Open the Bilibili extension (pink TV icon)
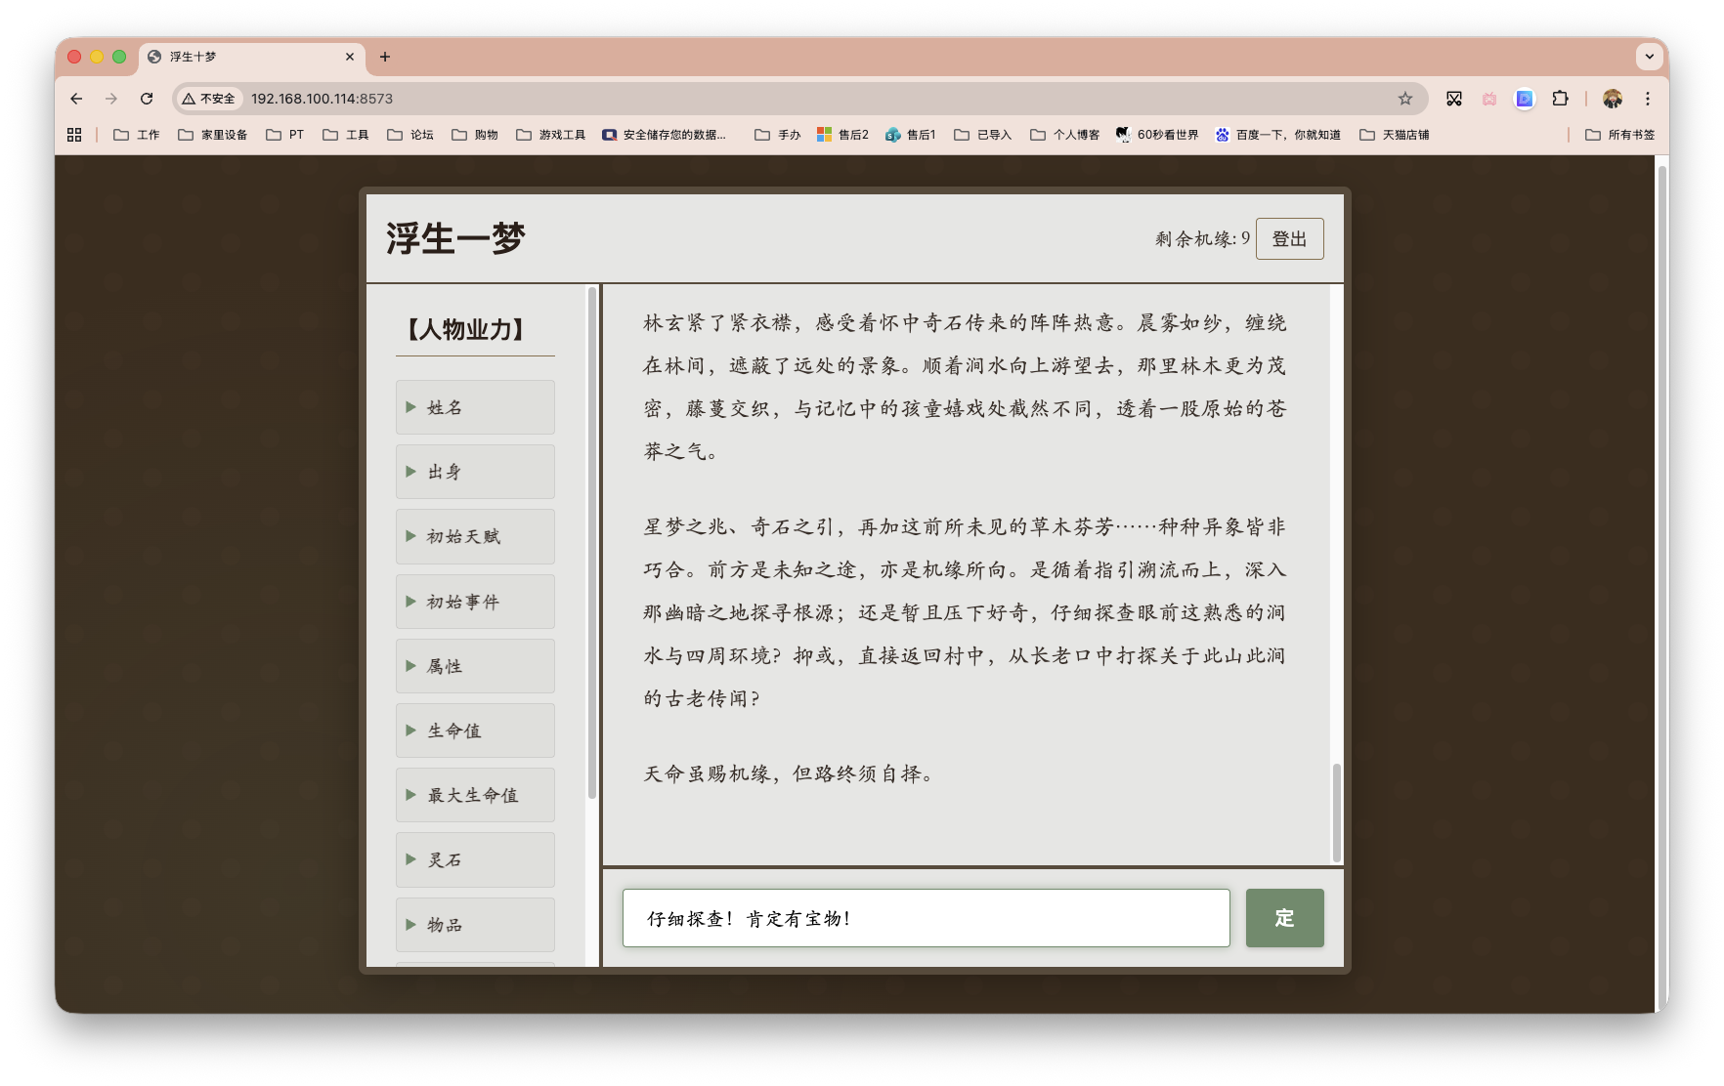The width and height of the screenshot is (1724, 1086). point(1489,99)
